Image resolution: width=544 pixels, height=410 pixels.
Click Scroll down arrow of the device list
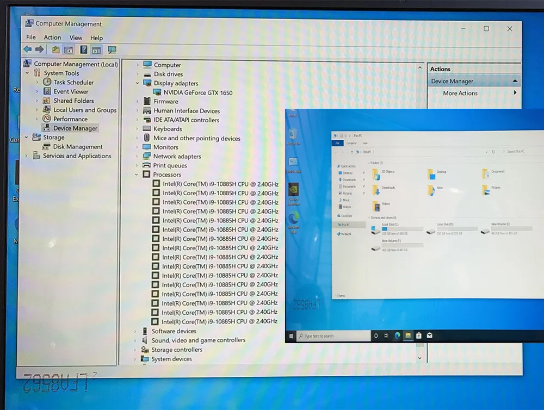tap(420, 358)
